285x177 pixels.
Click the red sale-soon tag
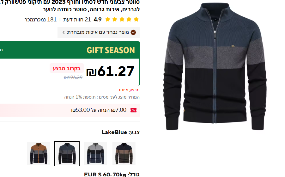[x=67, y=68]
